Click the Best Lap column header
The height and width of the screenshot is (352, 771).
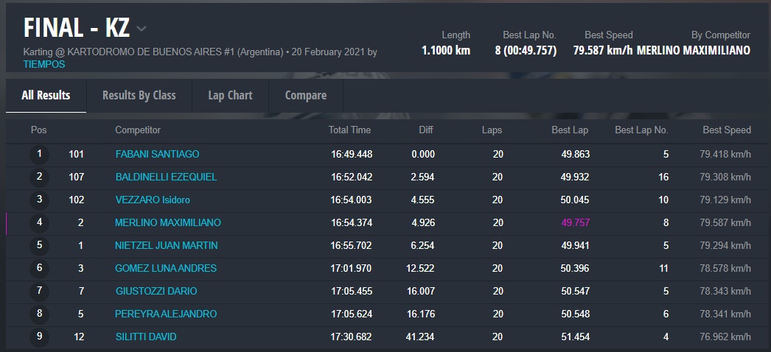570,130
